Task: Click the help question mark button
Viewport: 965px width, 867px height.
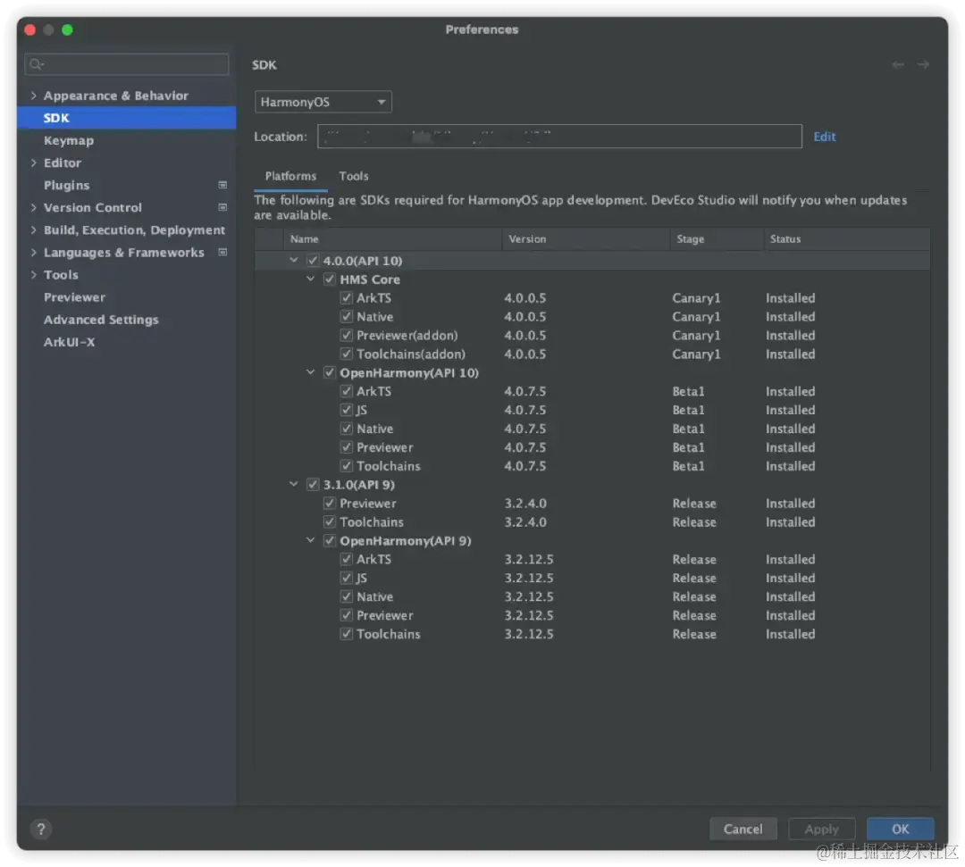Action: tap(40, 829)
